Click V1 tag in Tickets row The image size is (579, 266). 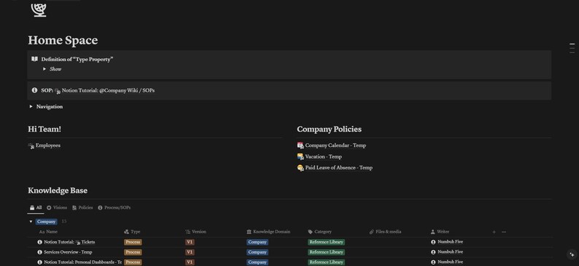coord(190,242)
